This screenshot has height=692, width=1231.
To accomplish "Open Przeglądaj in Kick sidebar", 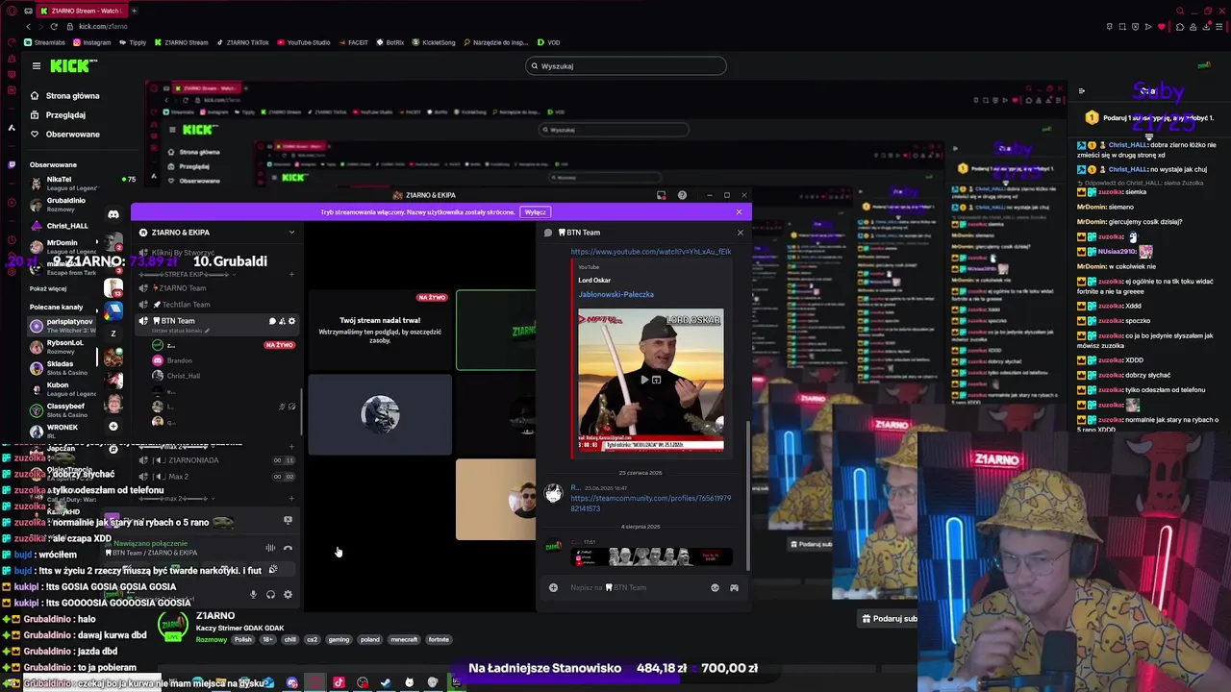I will (58, 114).
